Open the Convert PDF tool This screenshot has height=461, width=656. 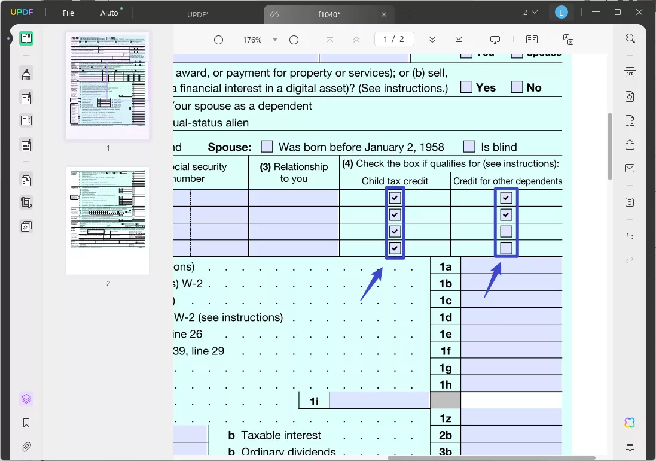630,96
